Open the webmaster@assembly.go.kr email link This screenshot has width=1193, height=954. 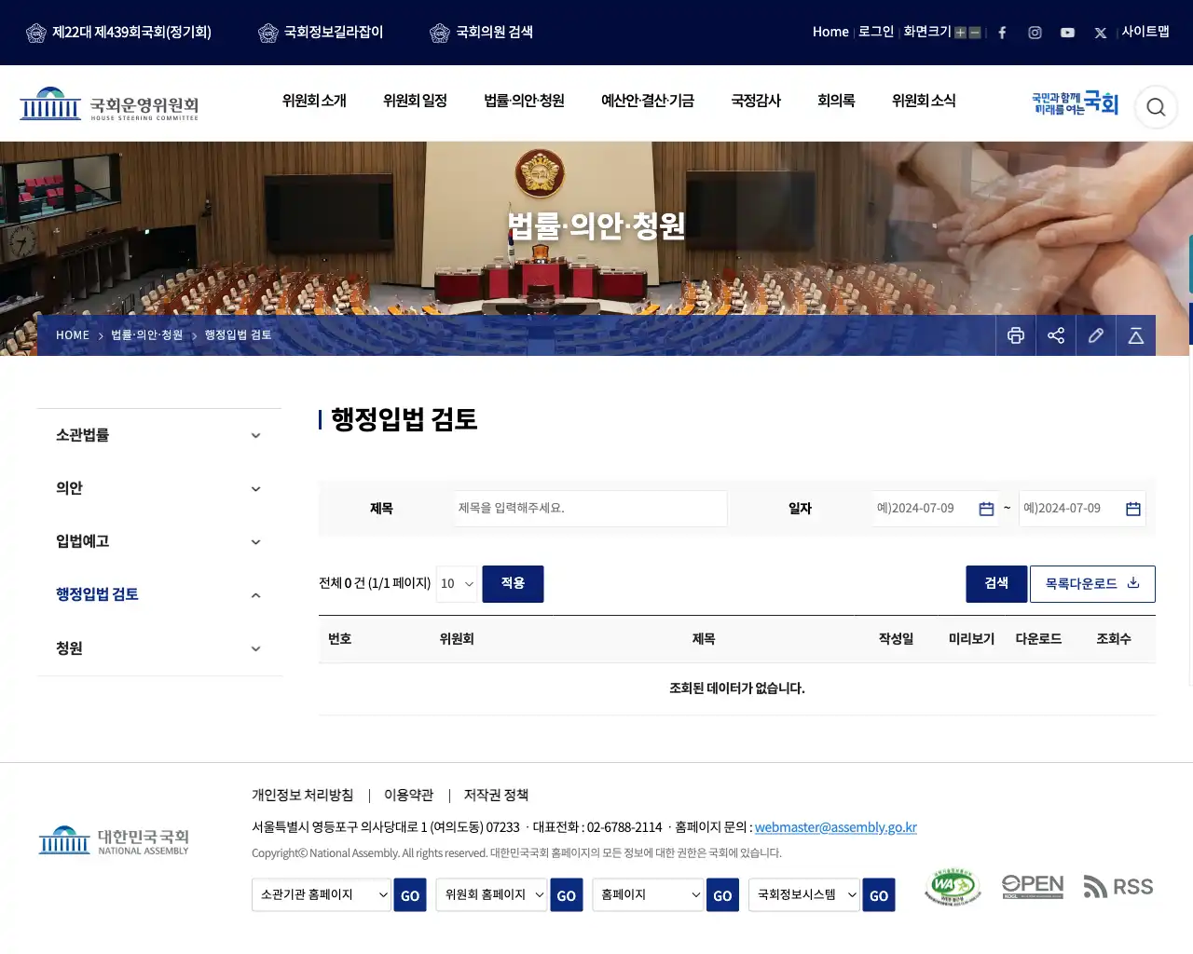[836, 827]
